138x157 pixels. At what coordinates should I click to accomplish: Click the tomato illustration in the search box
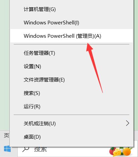pyautogui.click(x=112, y=151)
